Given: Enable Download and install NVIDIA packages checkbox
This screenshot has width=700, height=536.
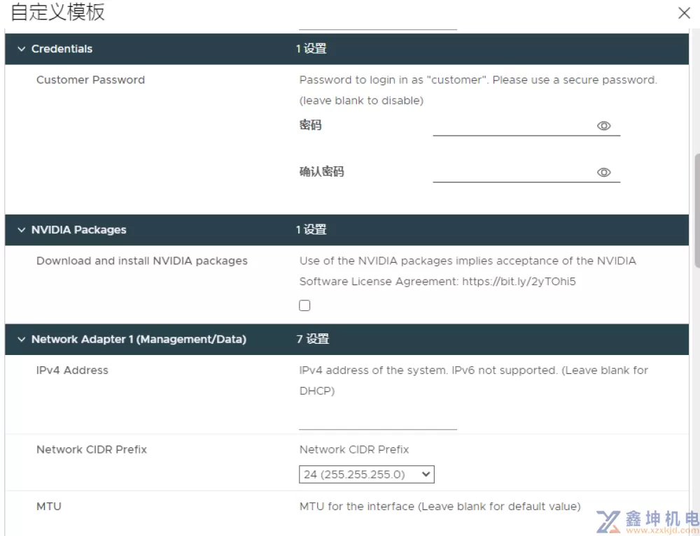Looking at the screenshot, I should click(x=304, y=305).
